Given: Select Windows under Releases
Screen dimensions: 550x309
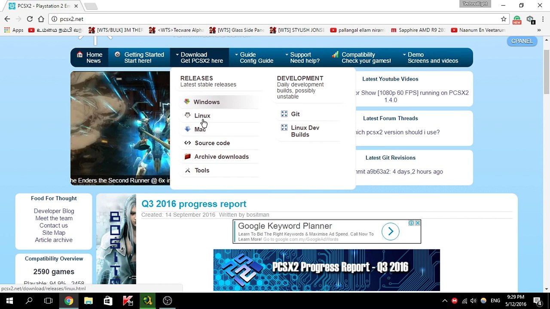Looking at the screenshot, I should click(x=207, y=102).
